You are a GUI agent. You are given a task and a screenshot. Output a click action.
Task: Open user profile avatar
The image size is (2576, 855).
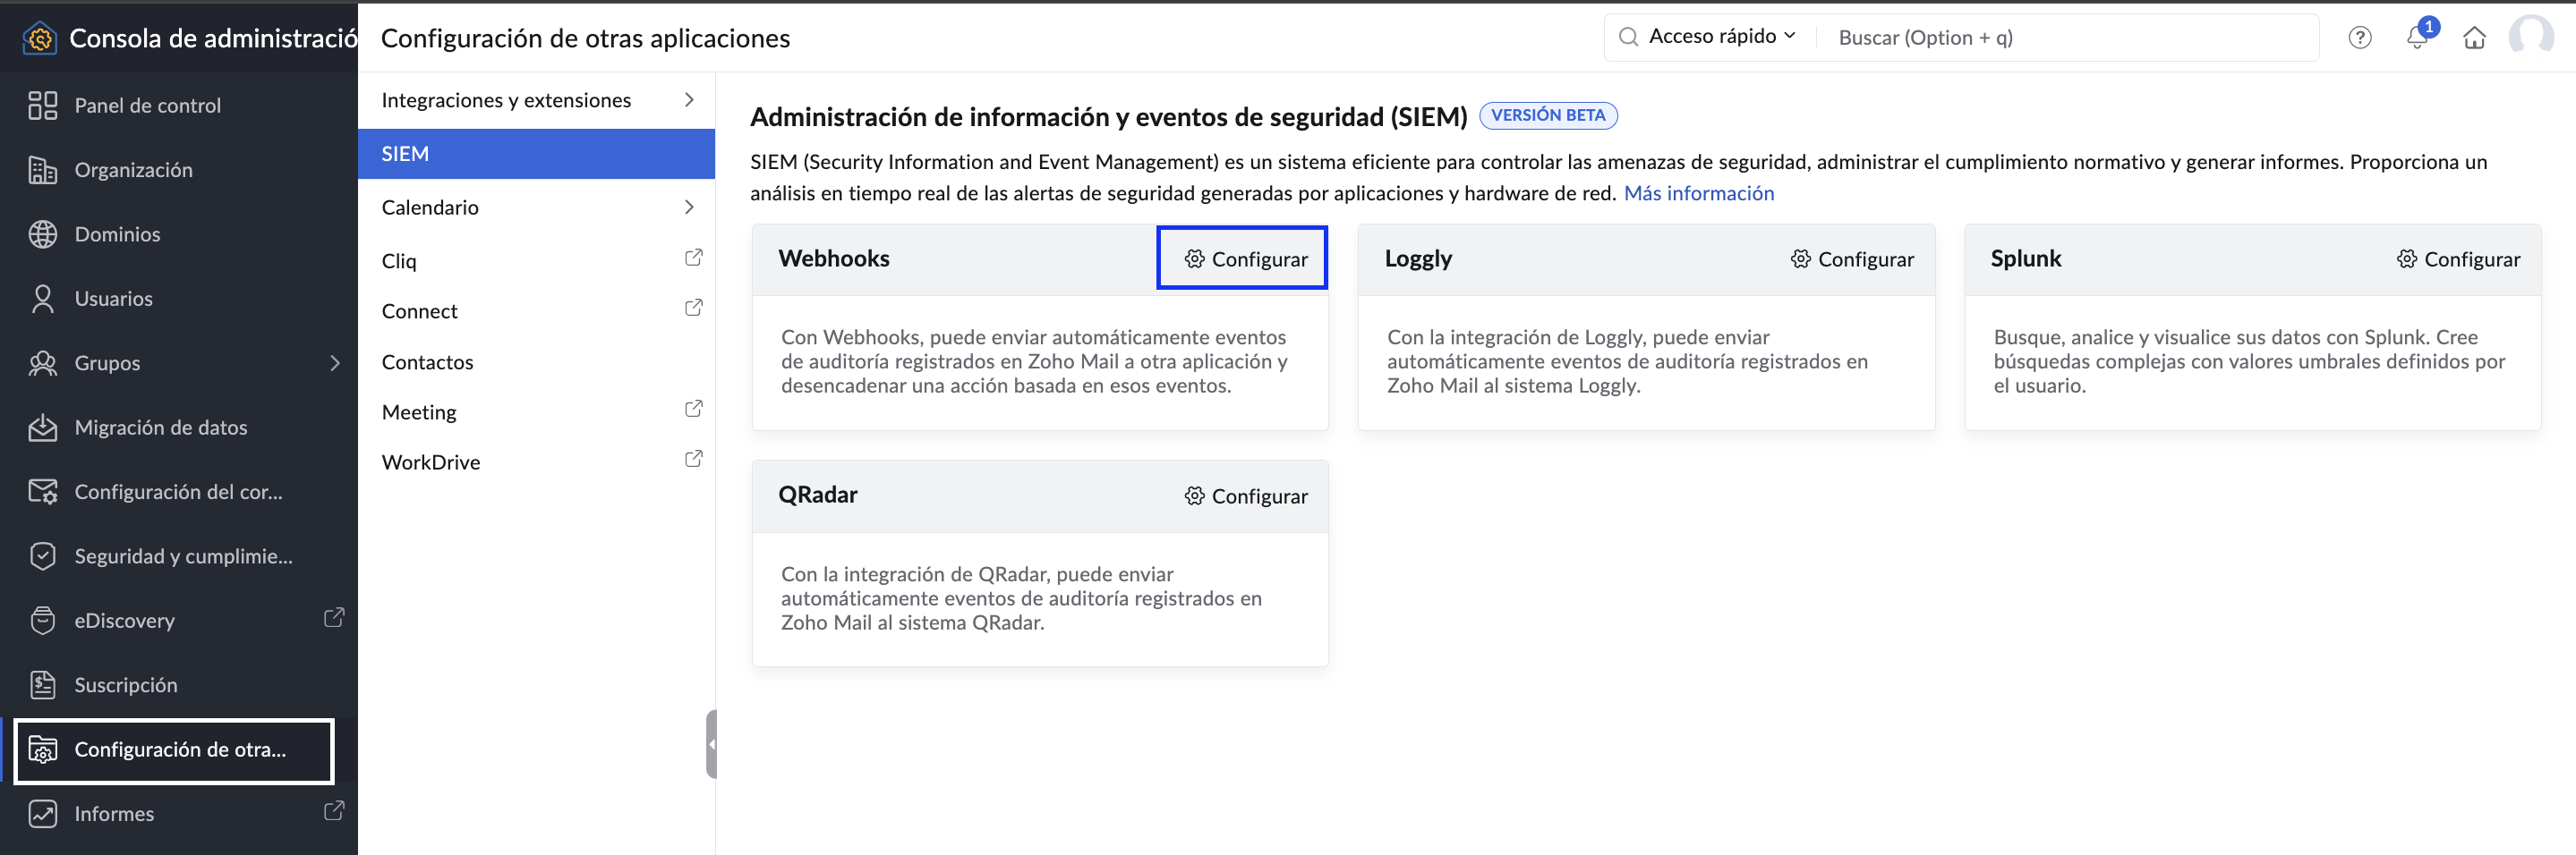[x=2531, y=37]
